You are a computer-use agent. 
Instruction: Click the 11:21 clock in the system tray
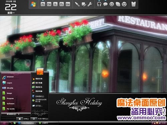click(x=163, y=123)
